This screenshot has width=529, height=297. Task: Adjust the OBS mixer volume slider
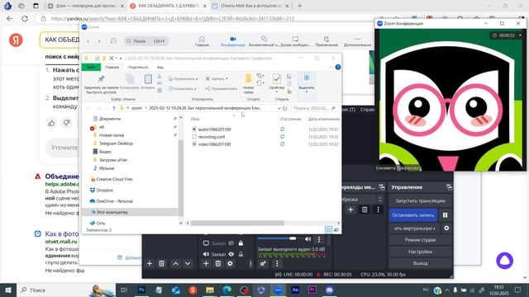(x=277, y=238)
